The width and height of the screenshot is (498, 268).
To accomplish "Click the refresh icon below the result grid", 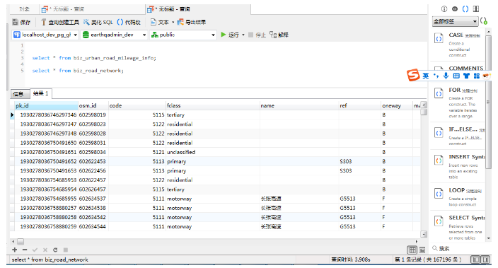I will coord(55,250).
